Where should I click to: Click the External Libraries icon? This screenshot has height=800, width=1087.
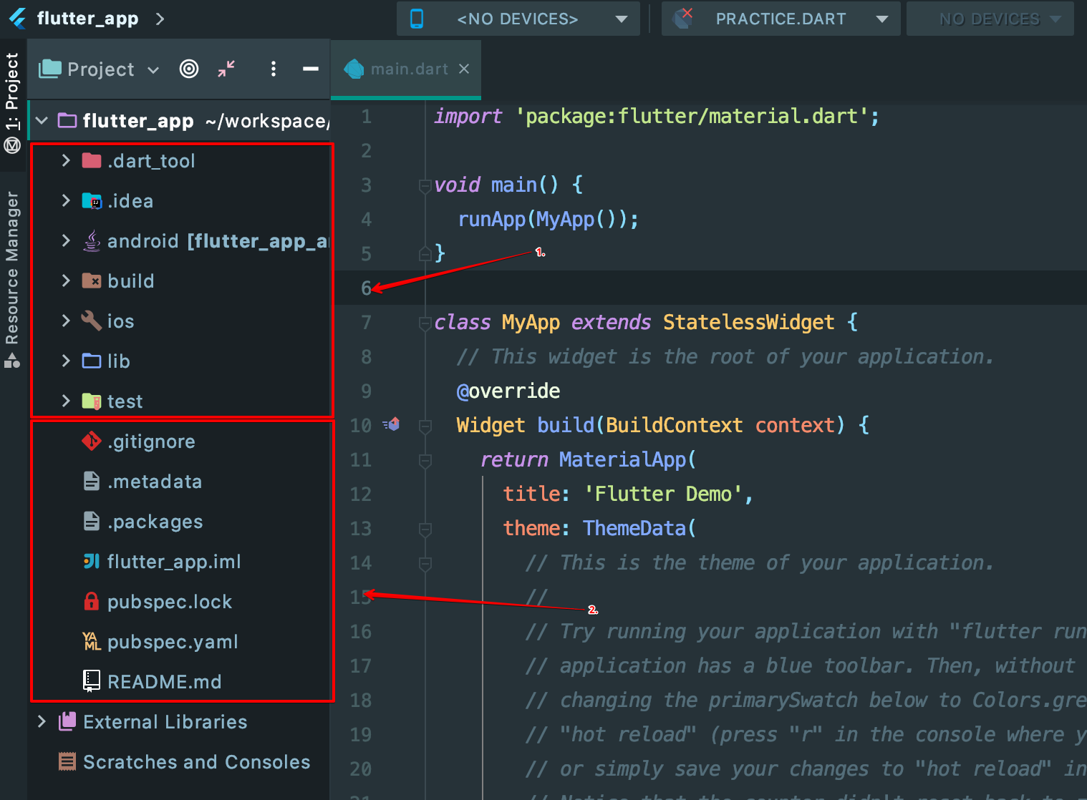pyautogui.click(x=67, y=721)
